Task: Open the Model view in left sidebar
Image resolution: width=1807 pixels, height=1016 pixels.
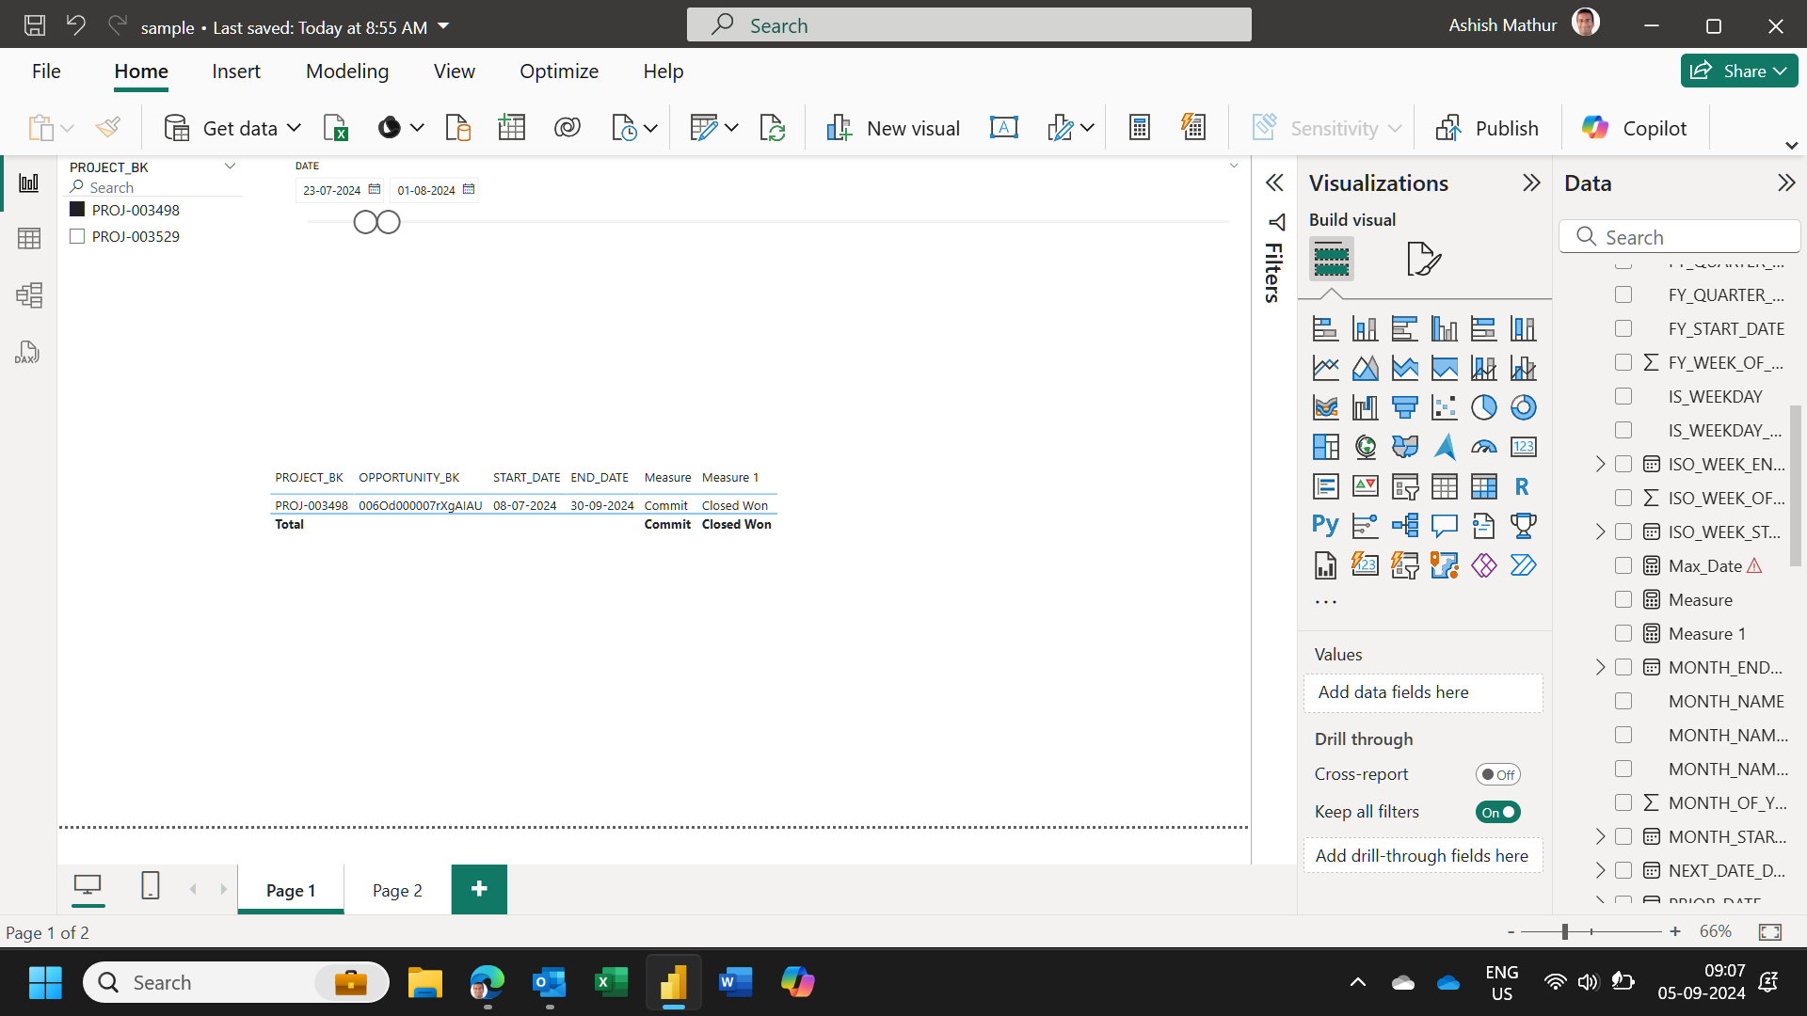Action: coord(29,295)
